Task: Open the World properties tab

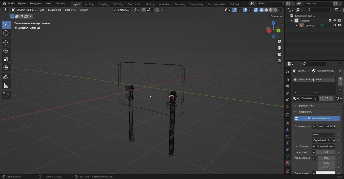Action: 288,106
